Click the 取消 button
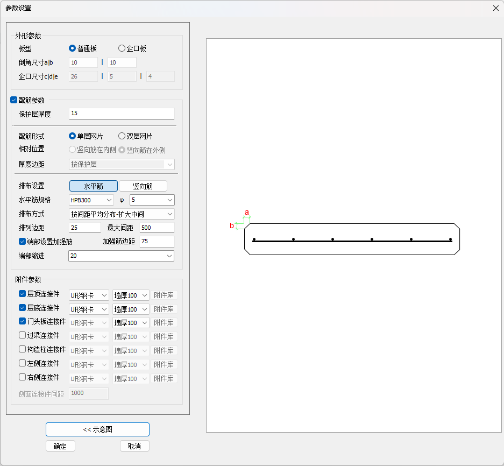Image resolution: width=504 pixels, height=466 pixels. (134, 446)
